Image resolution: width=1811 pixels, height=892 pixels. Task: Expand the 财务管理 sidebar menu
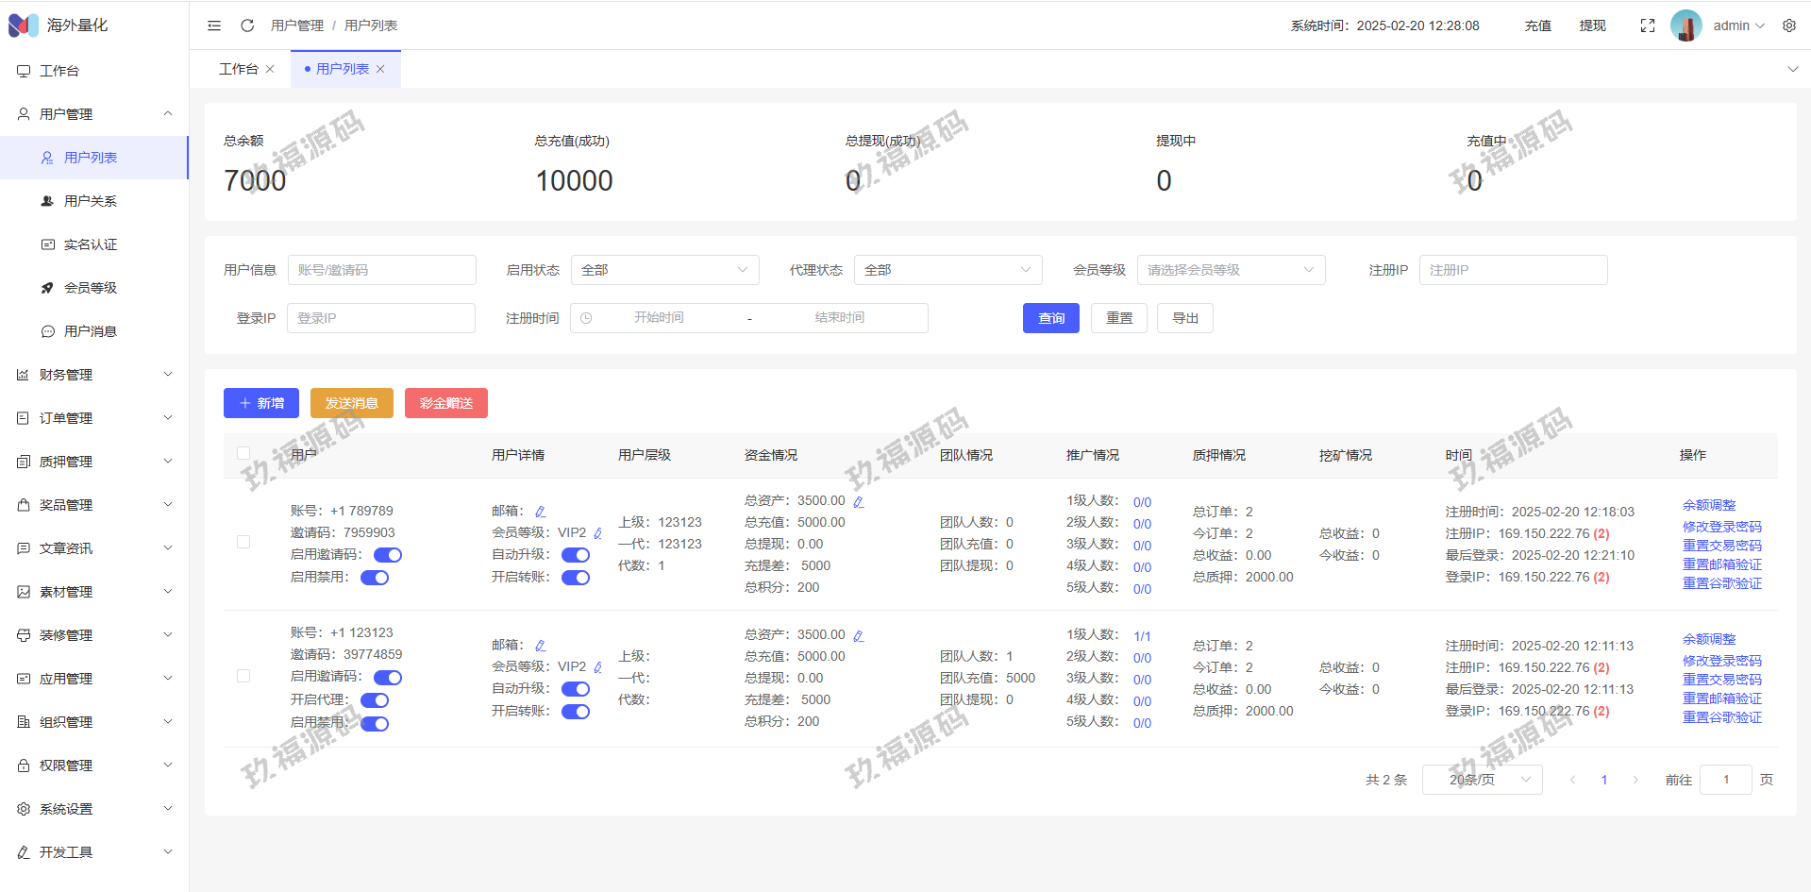click(x=94, y=375)
